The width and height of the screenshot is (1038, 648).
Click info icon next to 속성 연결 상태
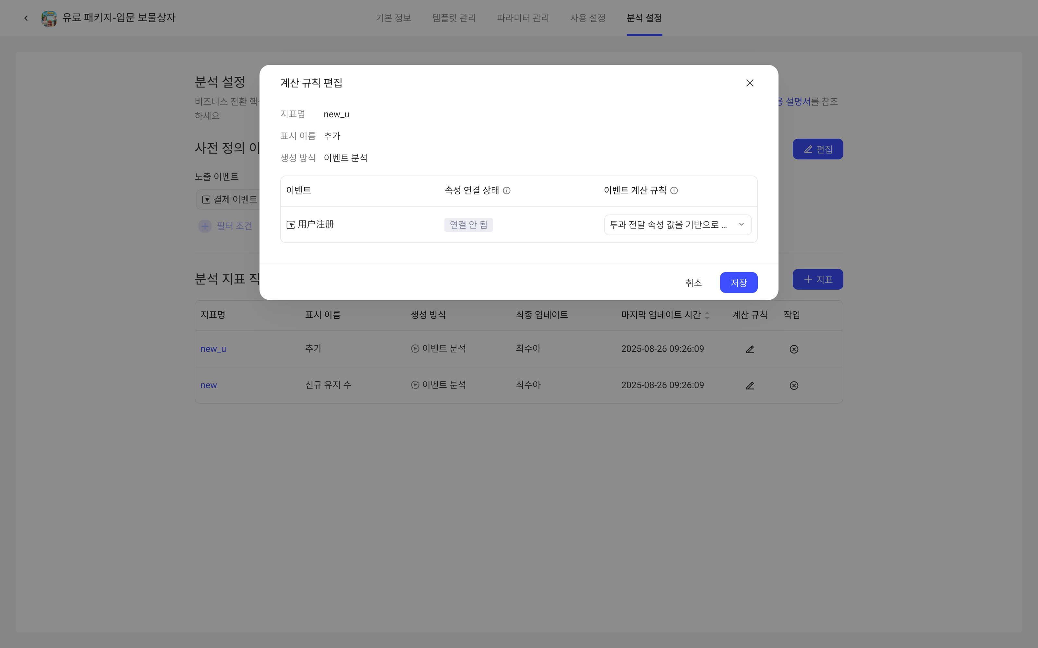[507, 191]
